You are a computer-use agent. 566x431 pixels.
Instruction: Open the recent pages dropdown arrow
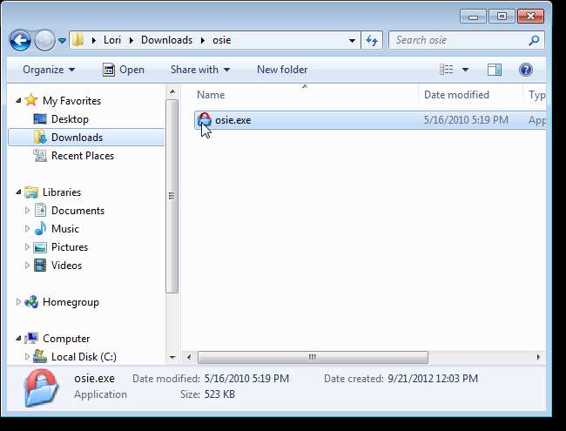coord(62,40)
